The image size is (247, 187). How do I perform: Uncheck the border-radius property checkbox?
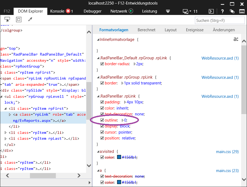(102, 64)
